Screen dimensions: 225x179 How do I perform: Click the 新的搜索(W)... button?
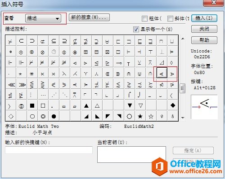tap(89, 17)
